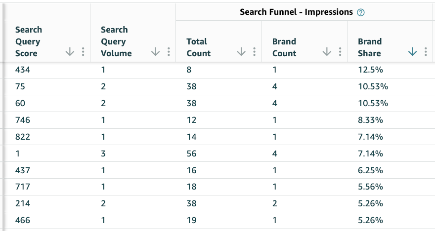435x231 pixels.
Task: Open the Search Funnel Impressions help icon
Action: tap(361, 12)
